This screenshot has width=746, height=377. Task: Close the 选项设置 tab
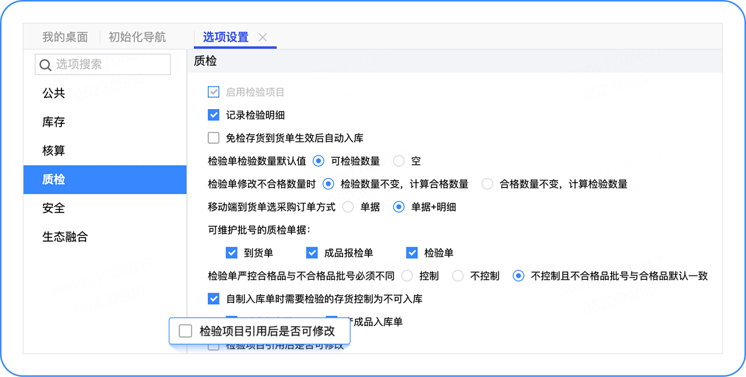[263, 37]
